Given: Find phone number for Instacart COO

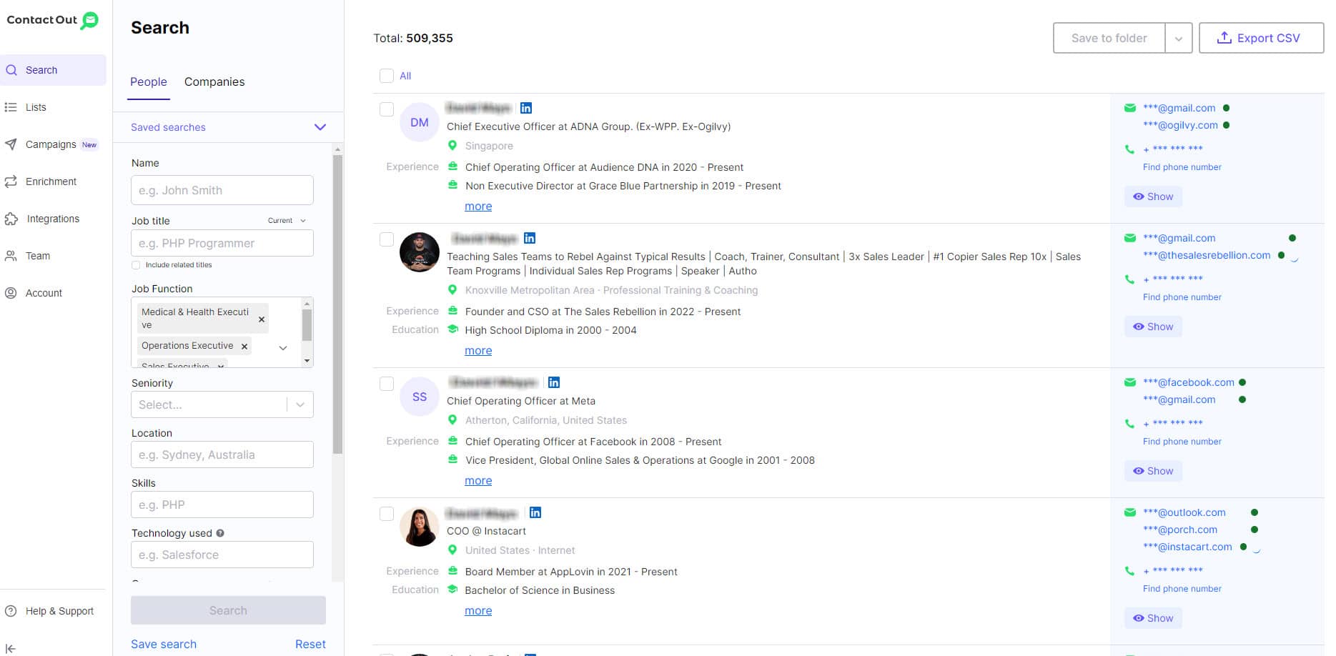Looking at the screenshot, I should 1182,589.
